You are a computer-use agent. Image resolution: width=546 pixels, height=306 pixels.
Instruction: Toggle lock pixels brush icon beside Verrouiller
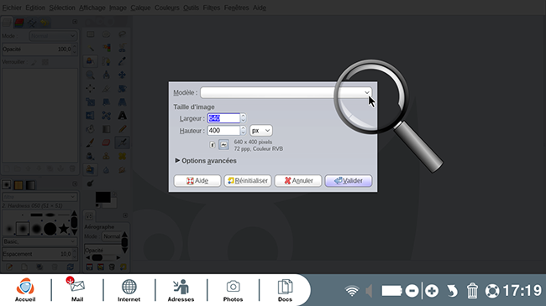coord(34,62)
